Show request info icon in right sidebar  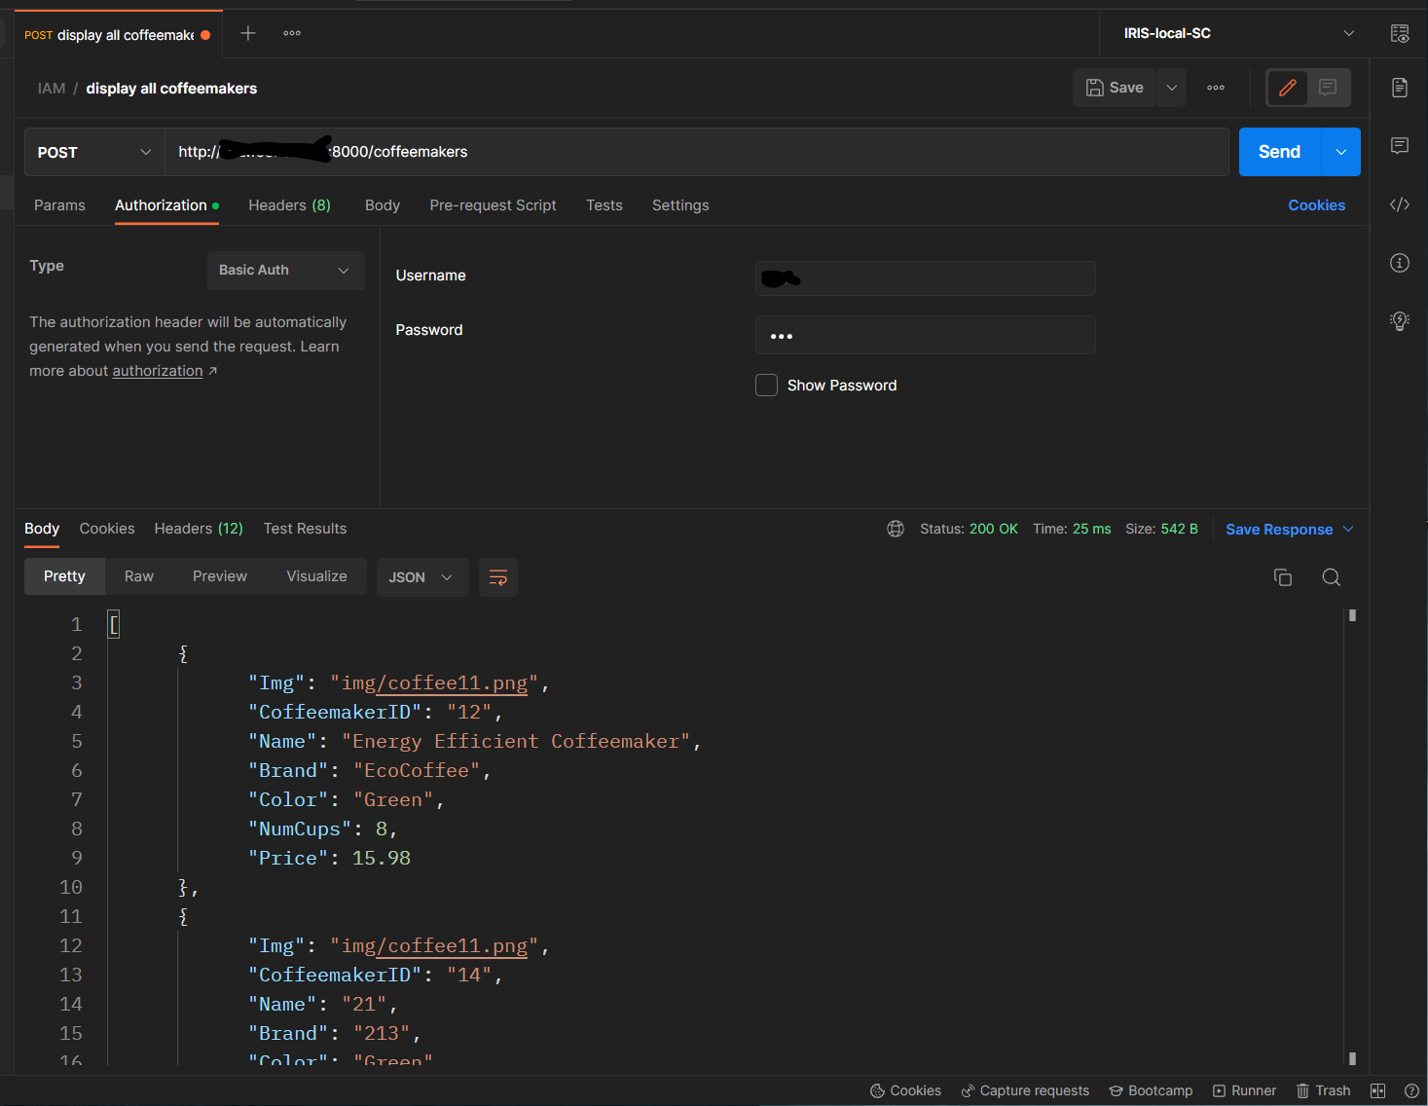click(x=1399, y=263)
